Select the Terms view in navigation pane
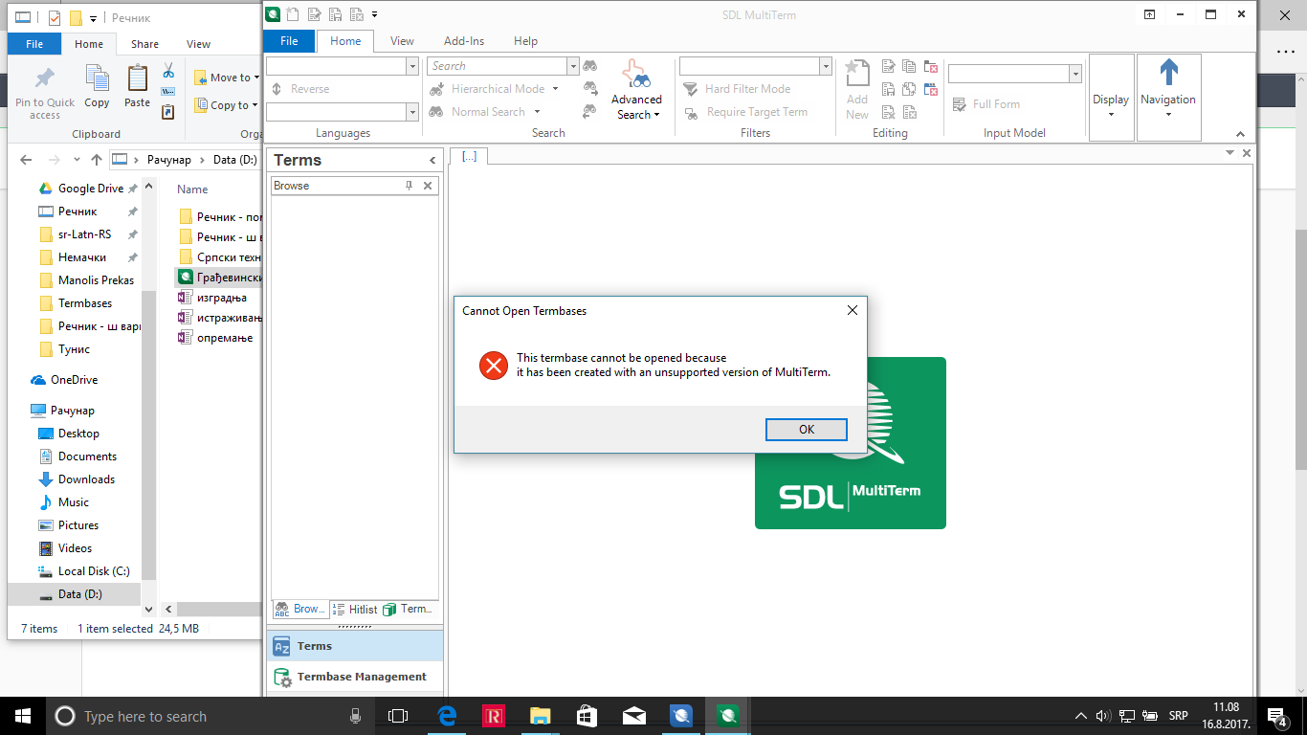The image size is (1307, 735). [314, 646]
